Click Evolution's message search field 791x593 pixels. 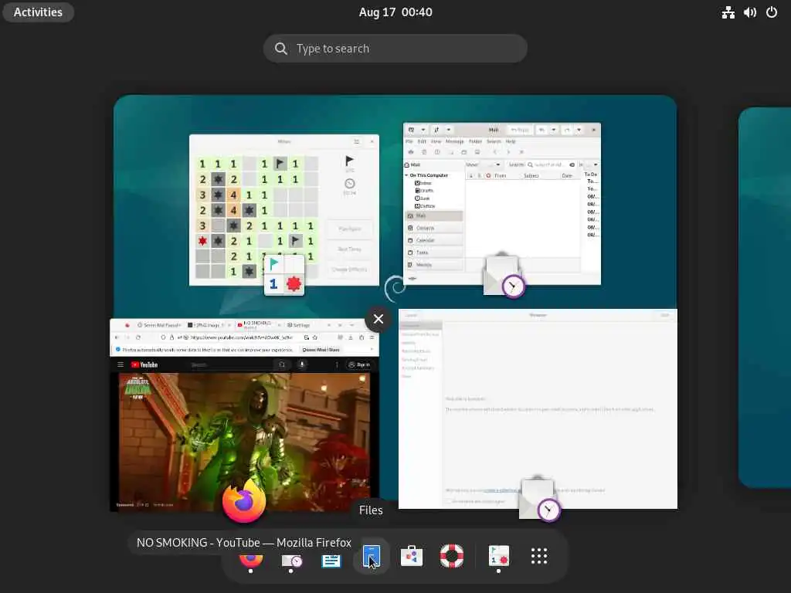(551, 165)
